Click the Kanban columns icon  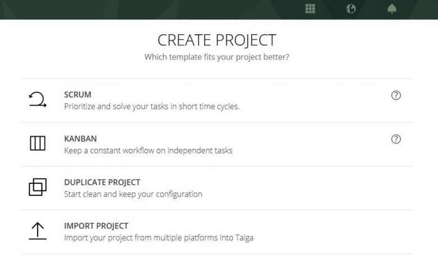pyautogui.click(x=38, y=143)
